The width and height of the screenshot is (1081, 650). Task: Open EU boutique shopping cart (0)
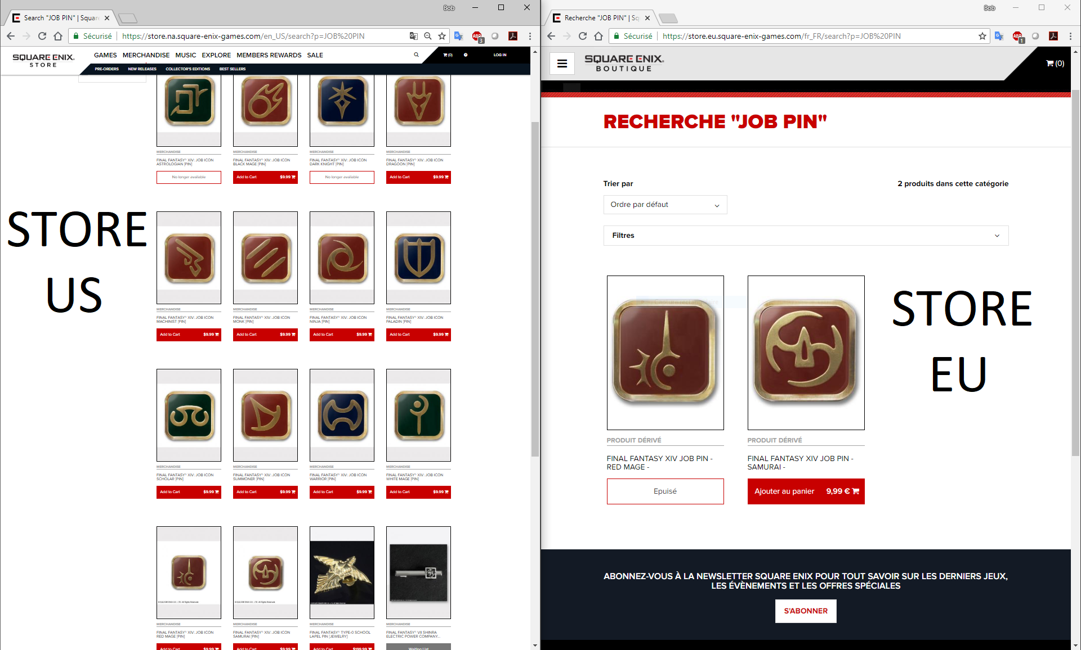point(1055,64)
